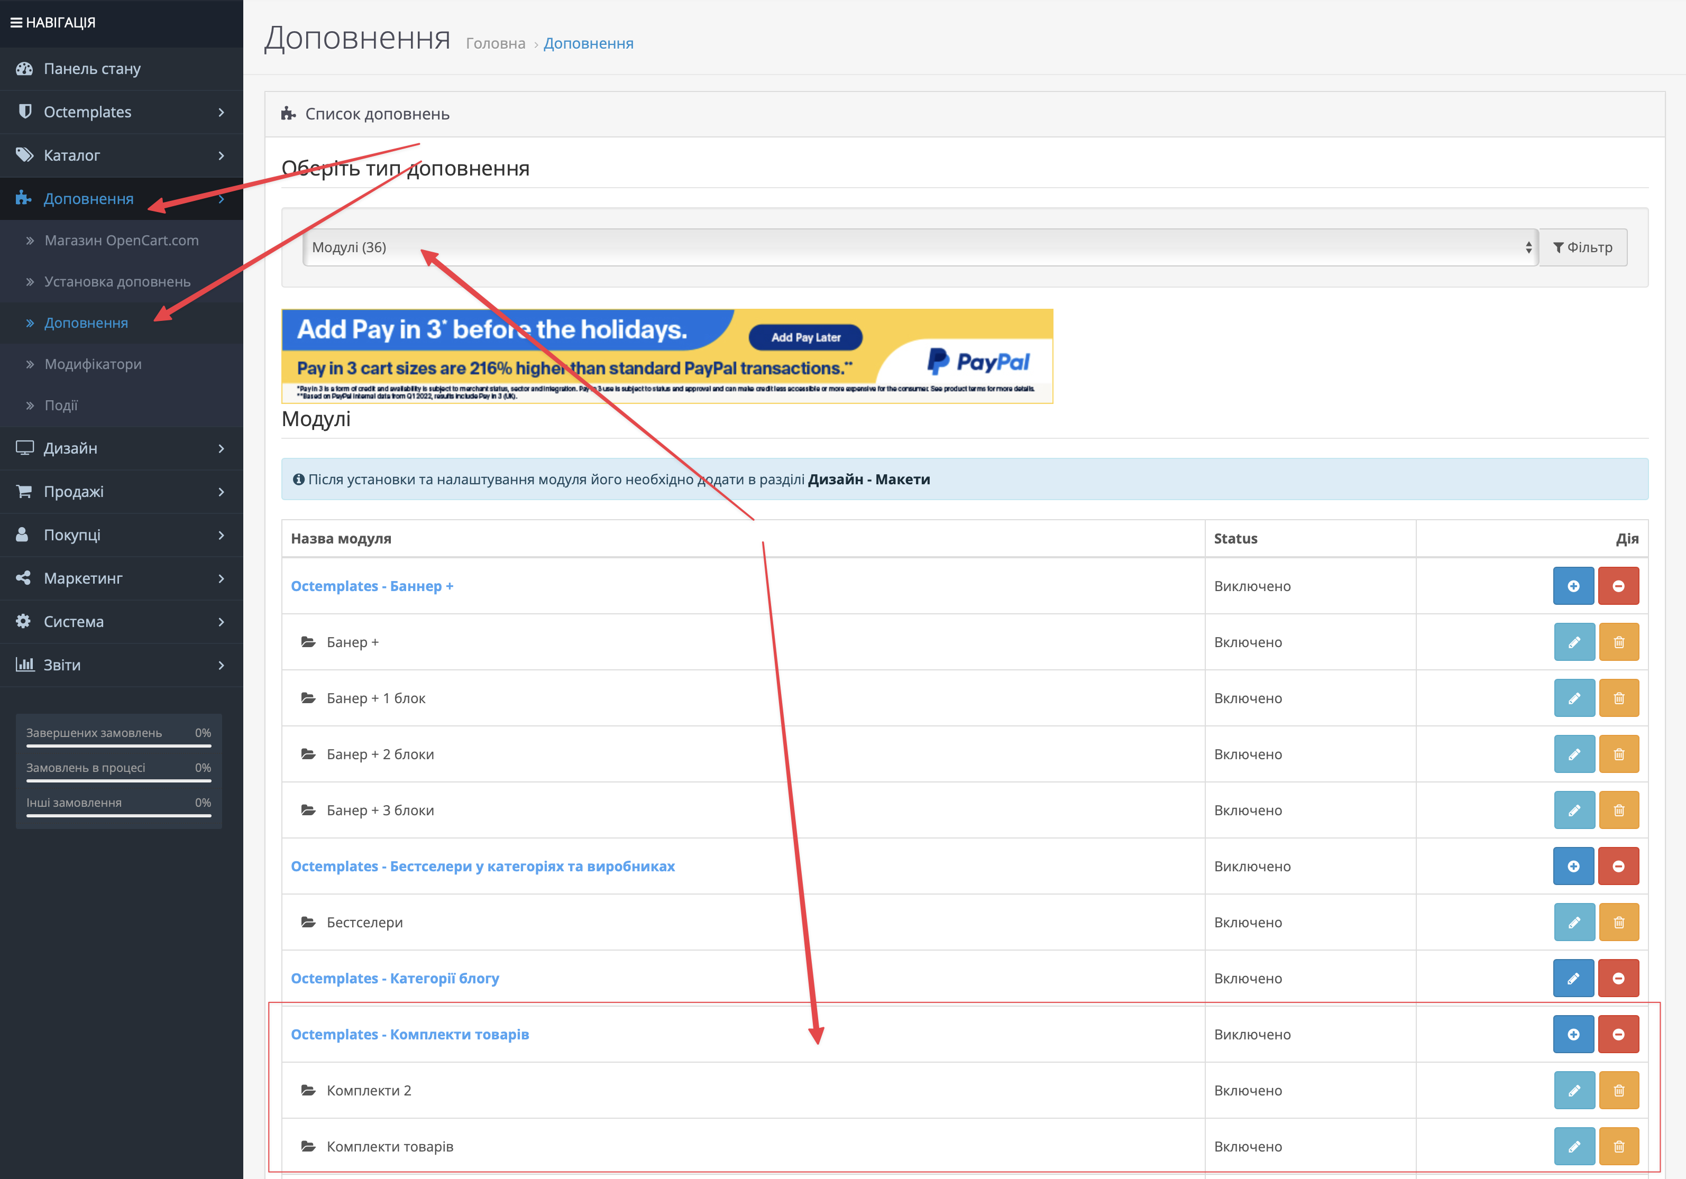The height and width of the screenshot is (1179, 1686).
Task: Edit the Банер + module with pencil icon
Action: click(x=1574, y=642)
